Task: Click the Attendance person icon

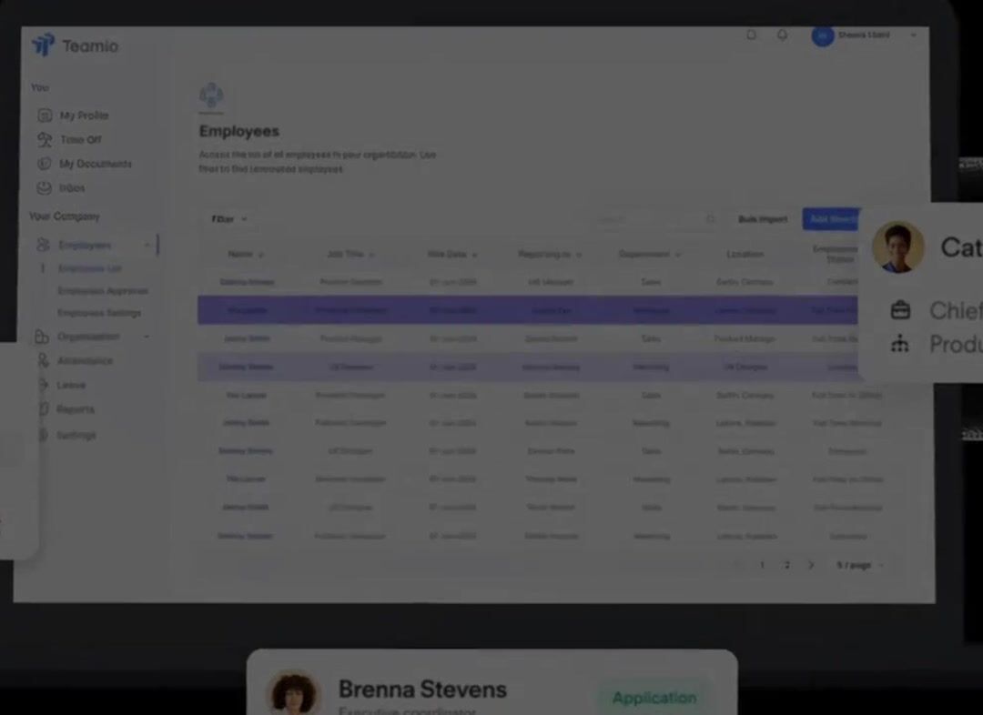Action: point(43,360)
